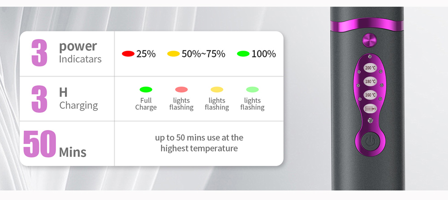Viewport: 448px width, 200px height.
Task: Select the 180 °C temperature indicator
Action: (x=370, y=81)
